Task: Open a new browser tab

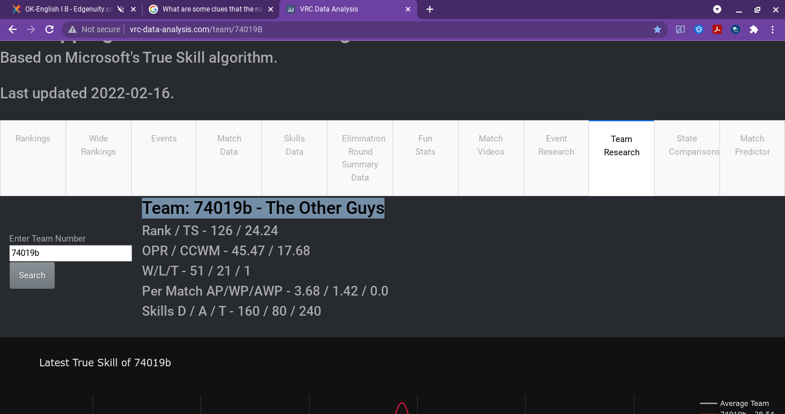Action: coord(430,9)
